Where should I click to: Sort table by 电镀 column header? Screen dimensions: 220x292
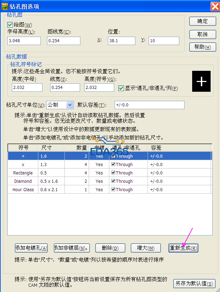[x=99, y=148]
